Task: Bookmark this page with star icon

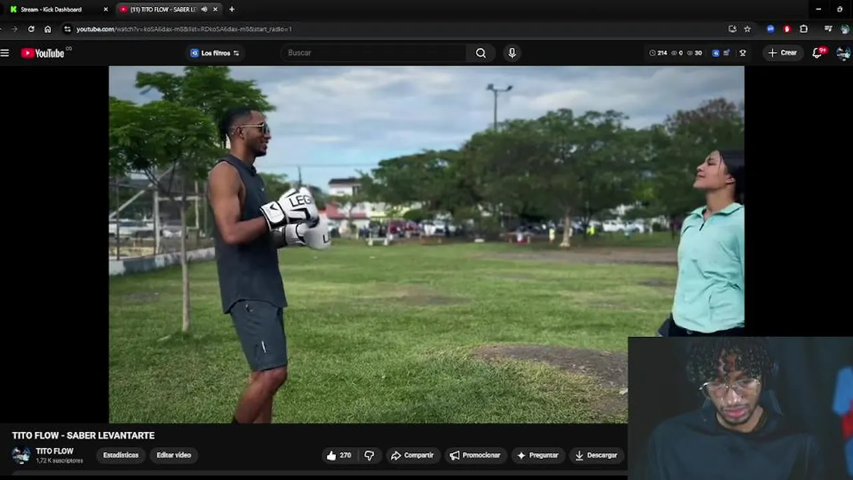Action: point(747,29)
